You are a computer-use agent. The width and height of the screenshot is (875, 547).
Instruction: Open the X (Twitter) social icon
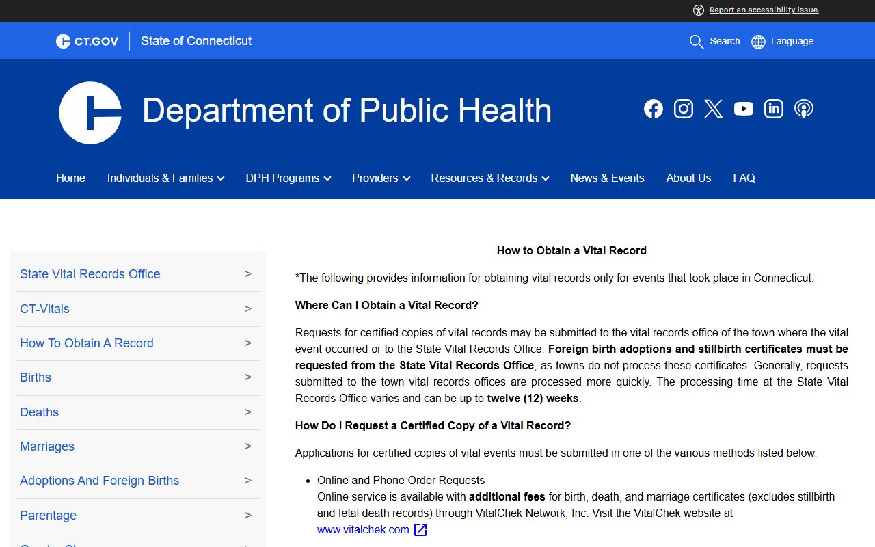click(x=714, y=109)
